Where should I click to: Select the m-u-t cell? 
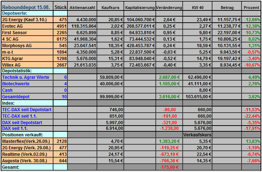[27, 52]
